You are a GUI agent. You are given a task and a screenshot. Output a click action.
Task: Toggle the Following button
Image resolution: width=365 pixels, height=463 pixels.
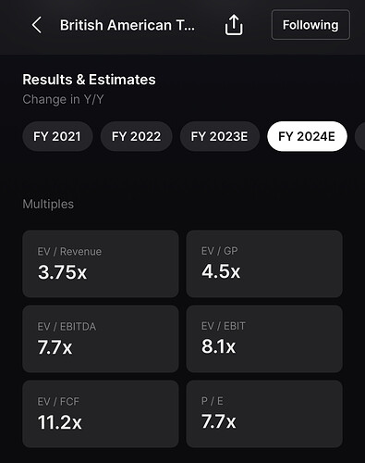310,25
